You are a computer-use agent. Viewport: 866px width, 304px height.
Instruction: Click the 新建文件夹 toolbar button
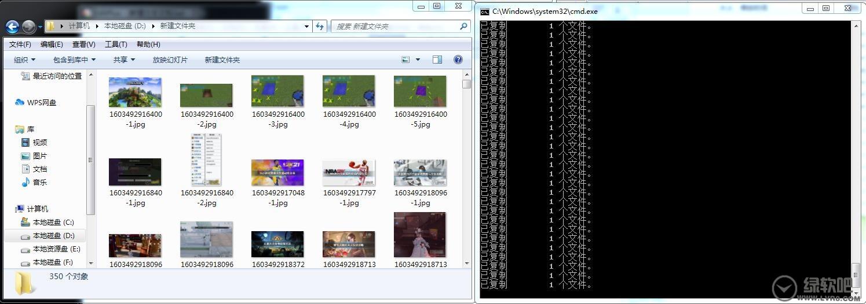(x=222, y=60)
